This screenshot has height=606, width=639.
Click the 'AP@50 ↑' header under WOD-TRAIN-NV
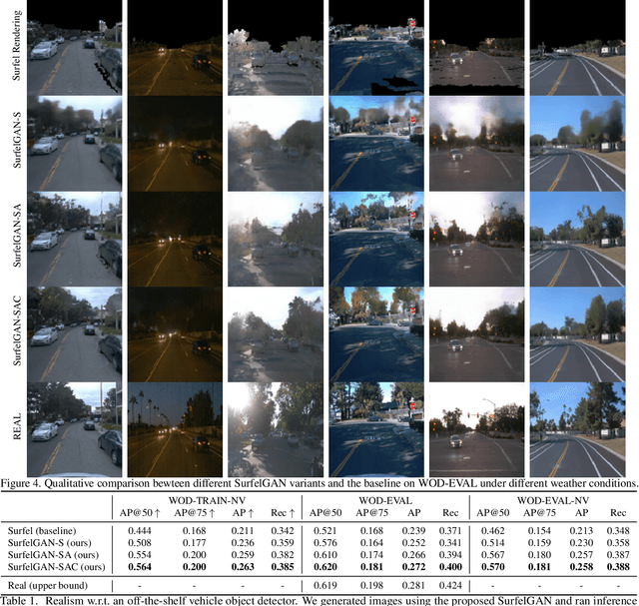[x=140, y=513]
